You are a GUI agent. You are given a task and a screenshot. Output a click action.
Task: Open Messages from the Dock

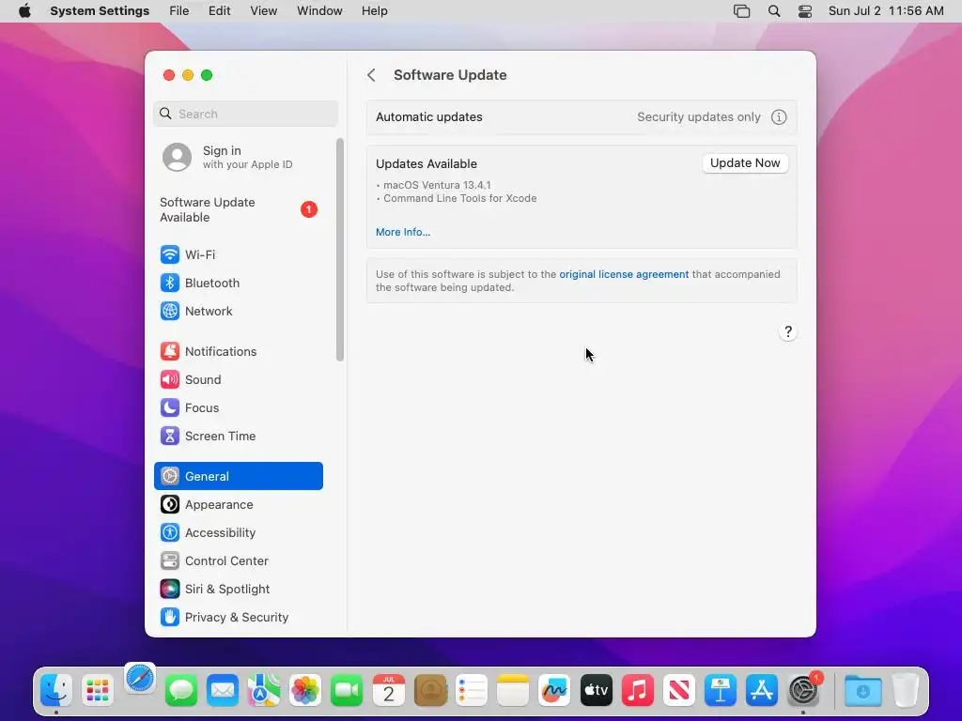click(x=181, y=690)
